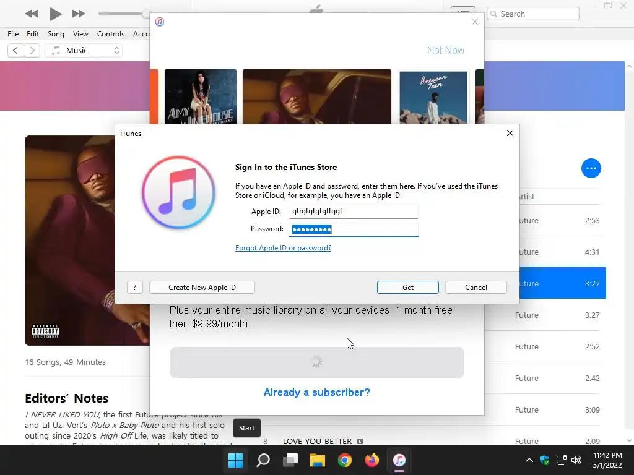Click the Apple ID text field
The width and height of the screenshot is (634, 475).
(x=353, y=212)
